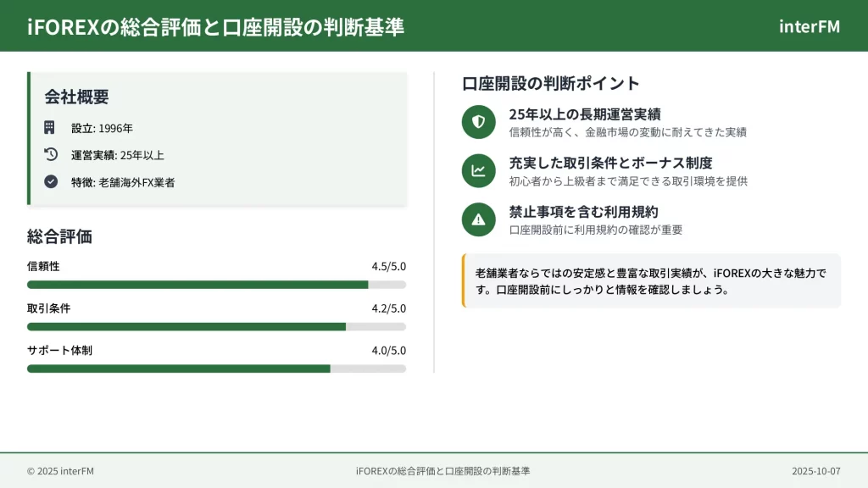Click the warning triangle icon for 禁止事項

[478, 219]
